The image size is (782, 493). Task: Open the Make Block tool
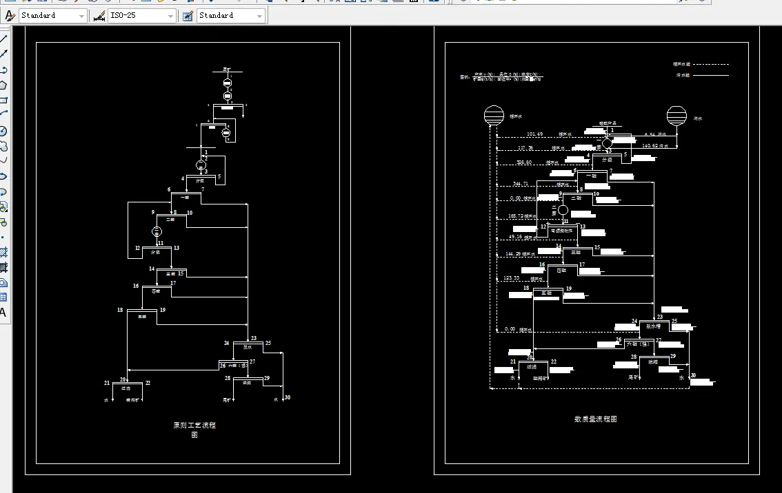pos(3,222)
